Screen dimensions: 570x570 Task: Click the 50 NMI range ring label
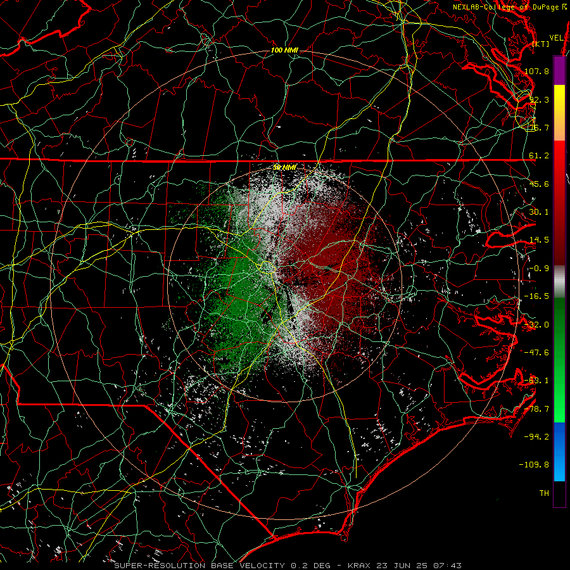[284, 167]
